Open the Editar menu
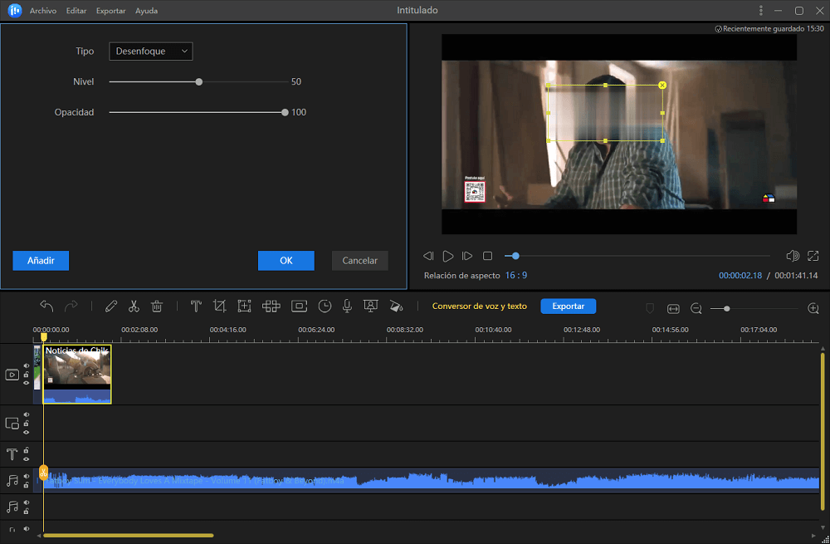This screenshot has height=544, width=830. [76, 11]
